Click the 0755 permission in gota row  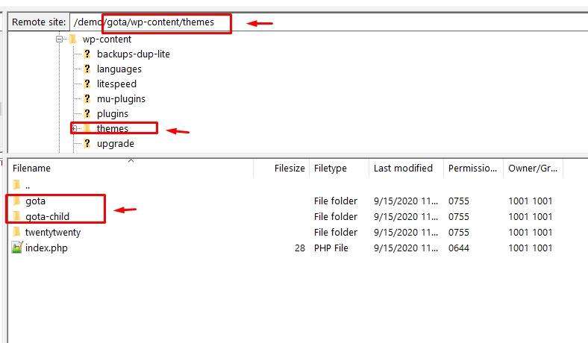click(x=459, y=201)
